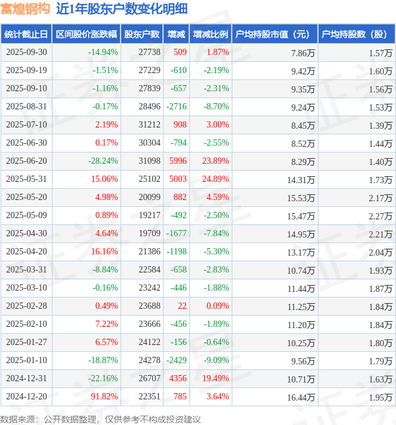Select the 5996 shareholder increase value

tap(178, 161)
